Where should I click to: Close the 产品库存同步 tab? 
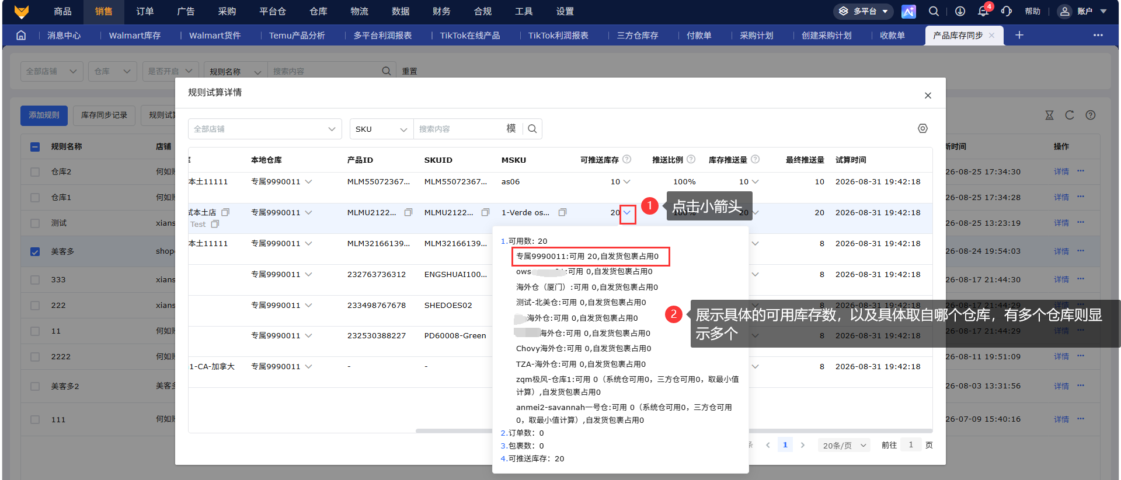click(x=991, y=35)
